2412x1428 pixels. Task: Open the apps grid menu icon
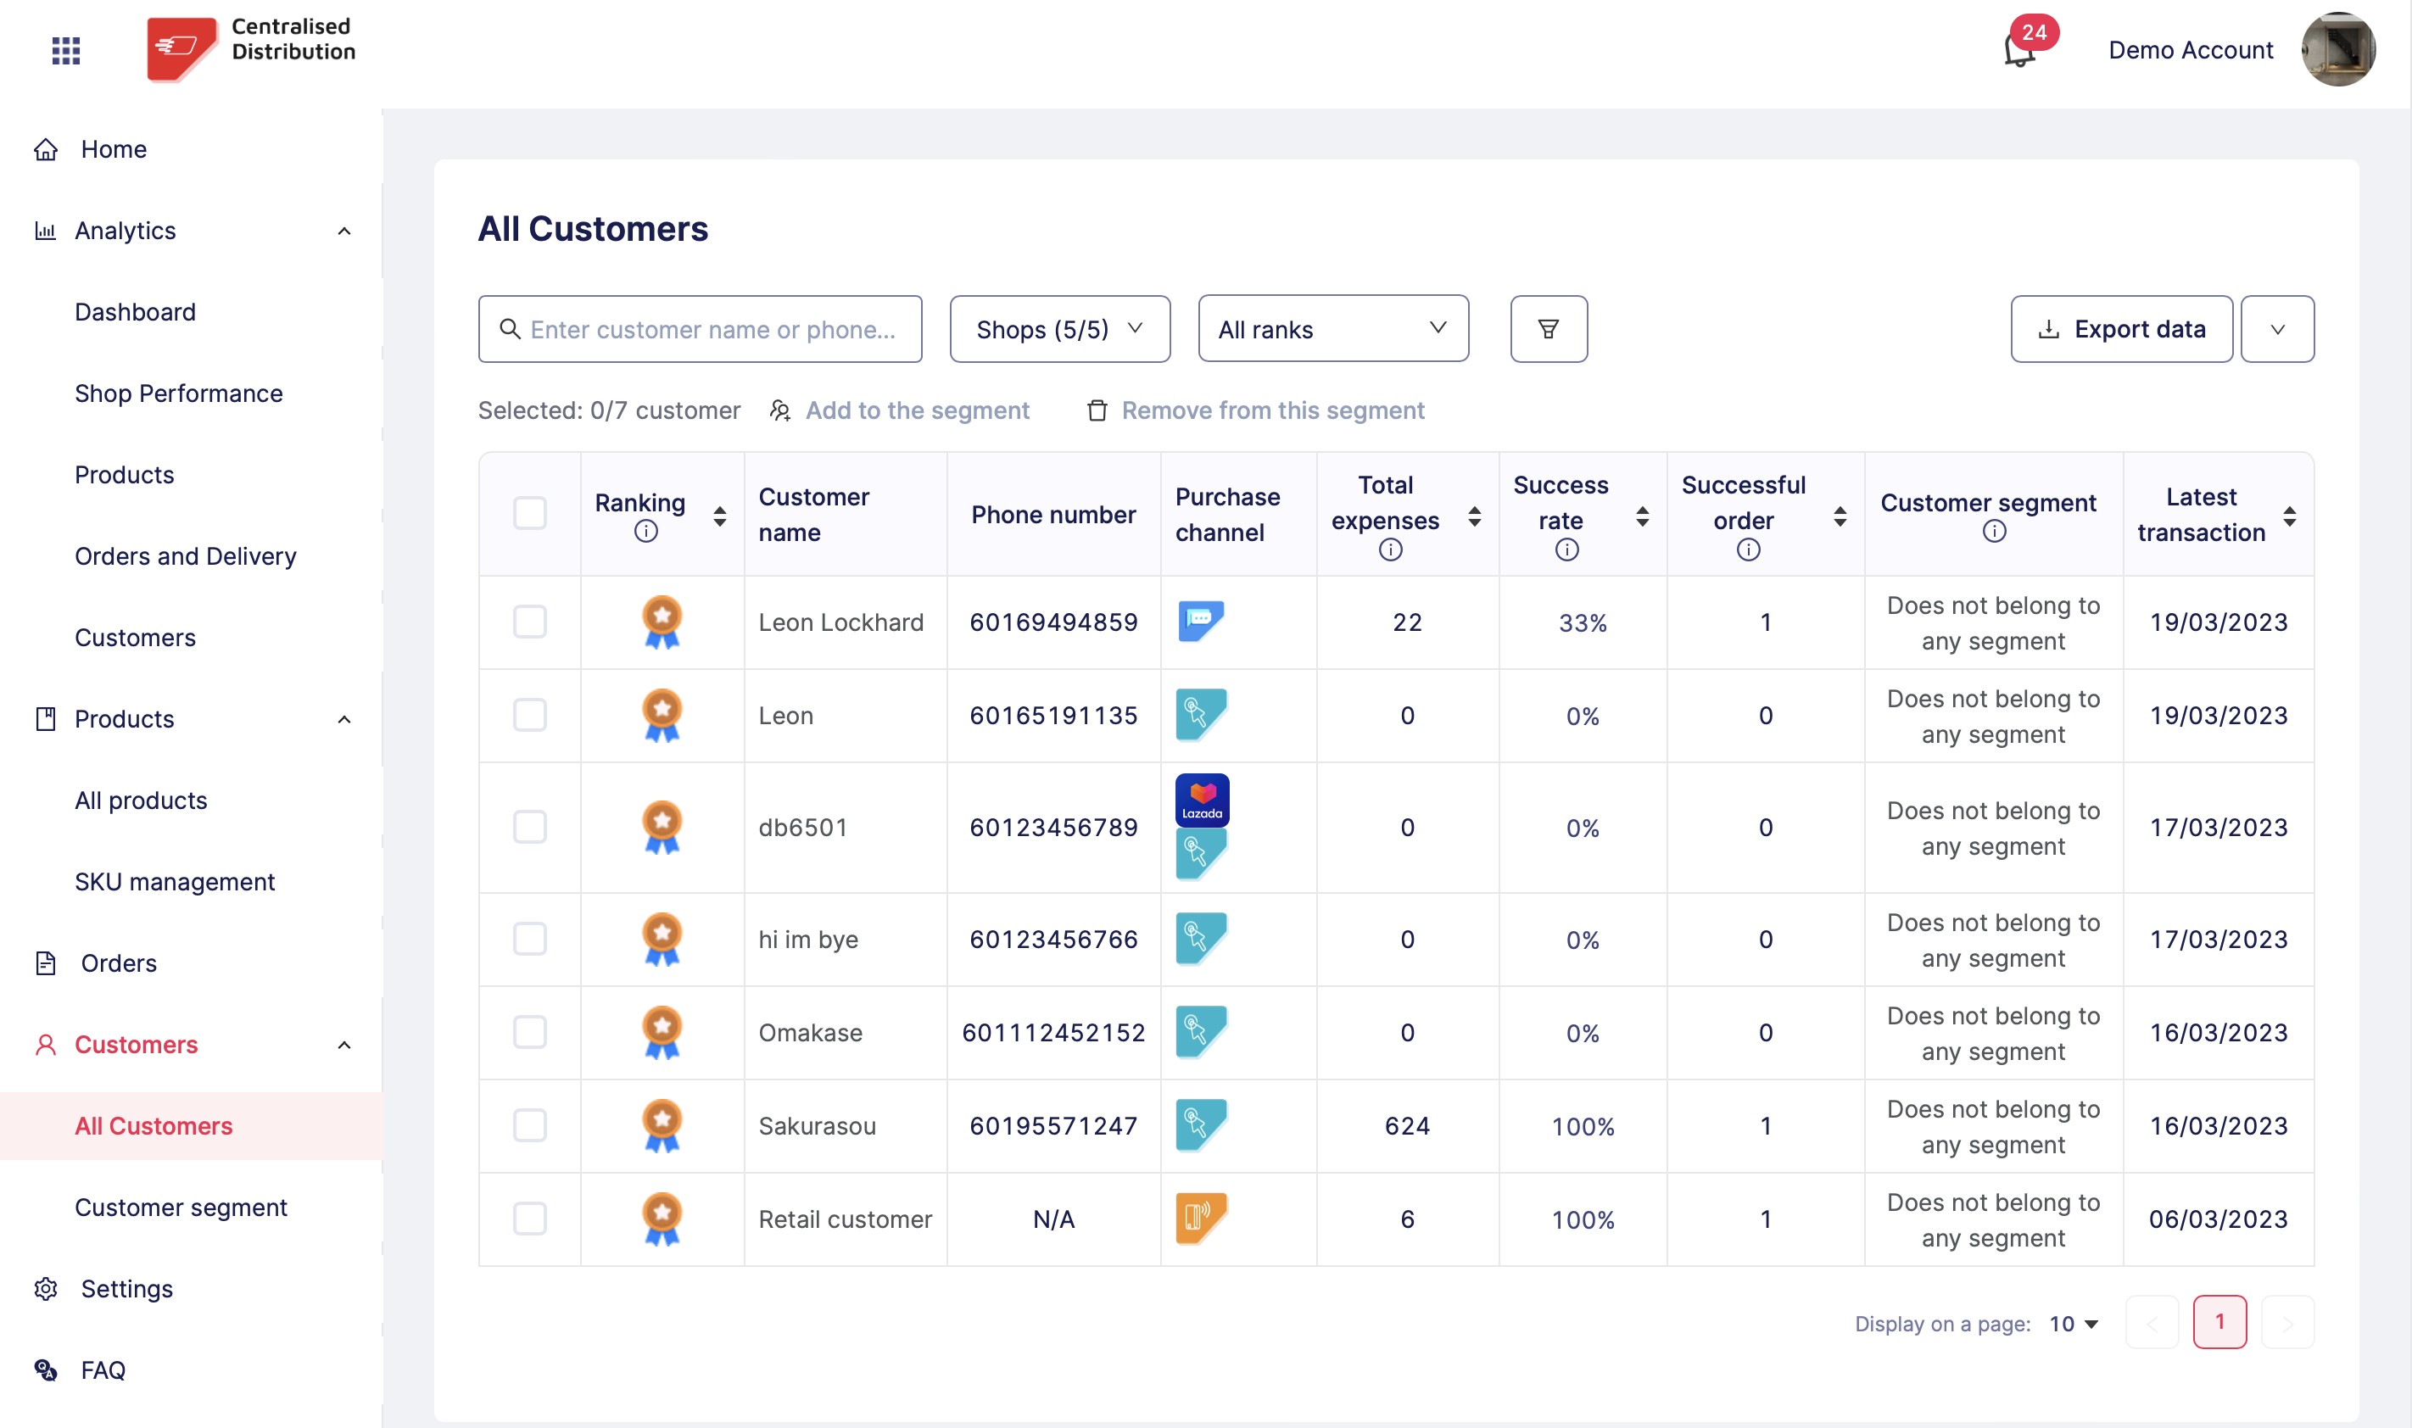pos(65,50)
